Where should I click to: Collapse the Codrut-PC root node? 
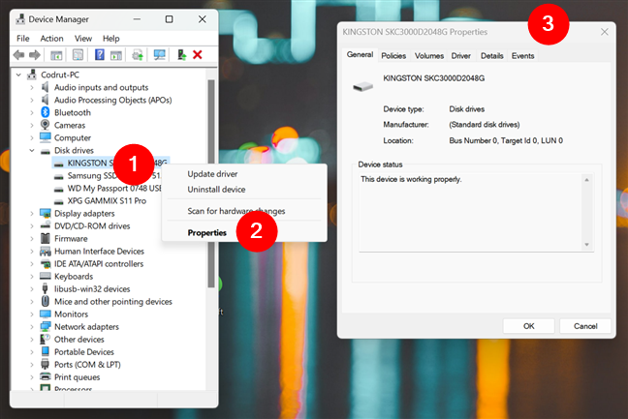point(18,75)
